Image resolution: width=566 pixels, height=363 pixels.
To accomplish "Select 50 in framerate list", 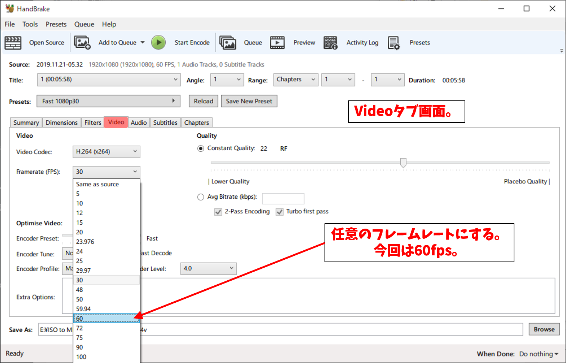I will tap(106, 299).
